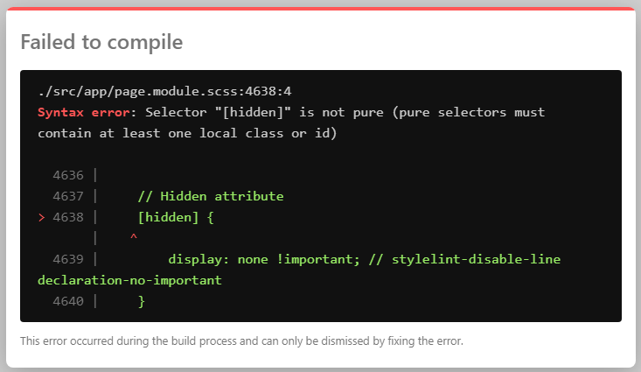Viewport: 641px width, 372px height.
Task: Click the red caret under [hidden]
Action: pyautogui.click(x=133, y=238)
